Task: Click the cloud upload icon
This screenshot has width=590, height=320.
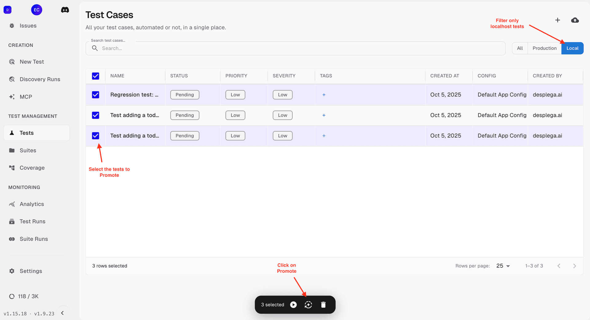Action: click(575, 20)
